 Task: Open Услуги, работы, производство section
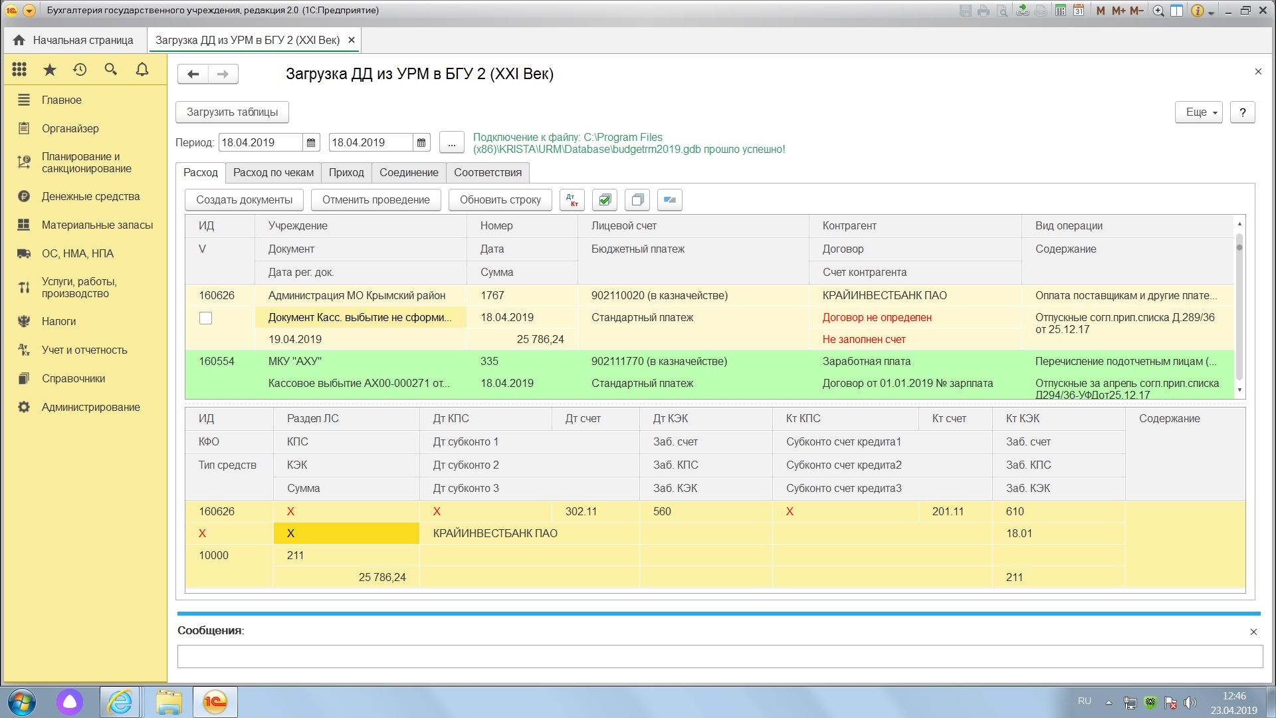(x=85, y=287)
